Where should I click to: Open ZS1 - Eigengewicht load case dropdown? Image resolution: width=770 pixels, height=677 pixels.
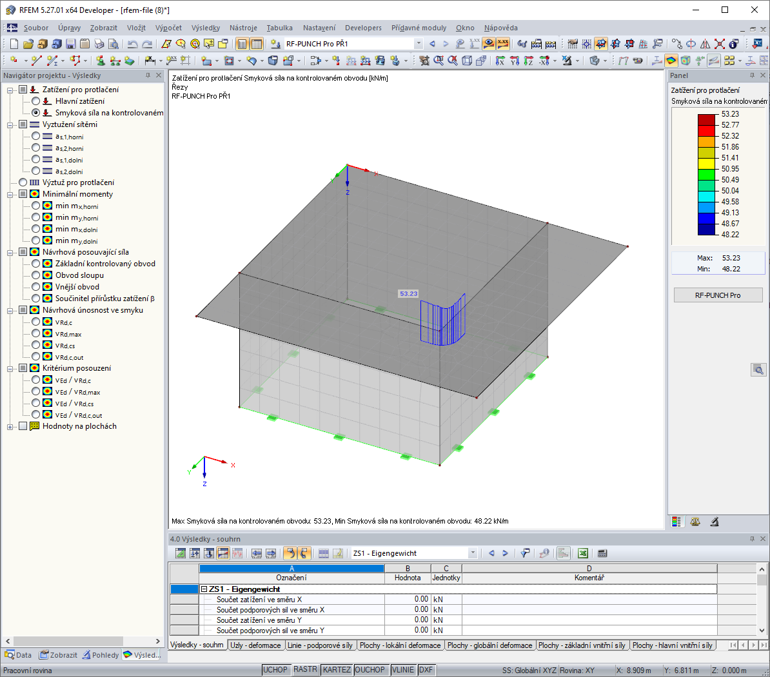473,553
